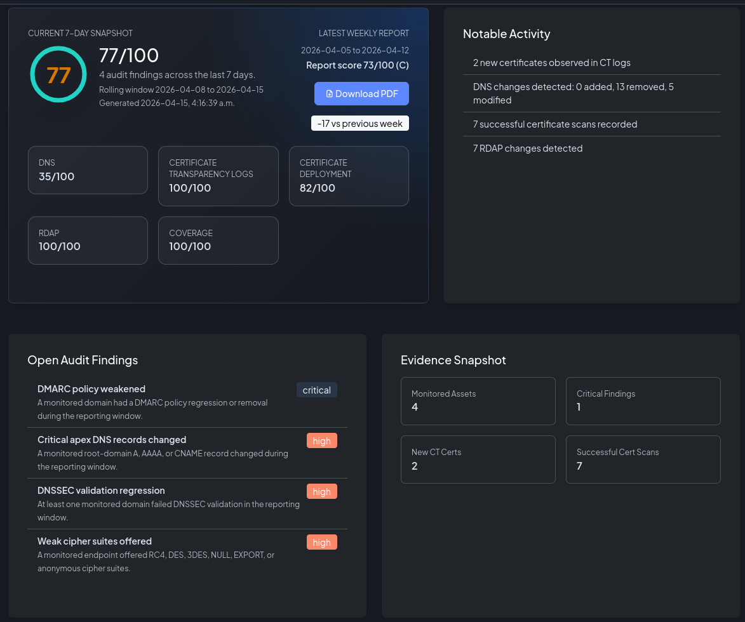Click the 'critical' severity badge

tap(316, 390)
